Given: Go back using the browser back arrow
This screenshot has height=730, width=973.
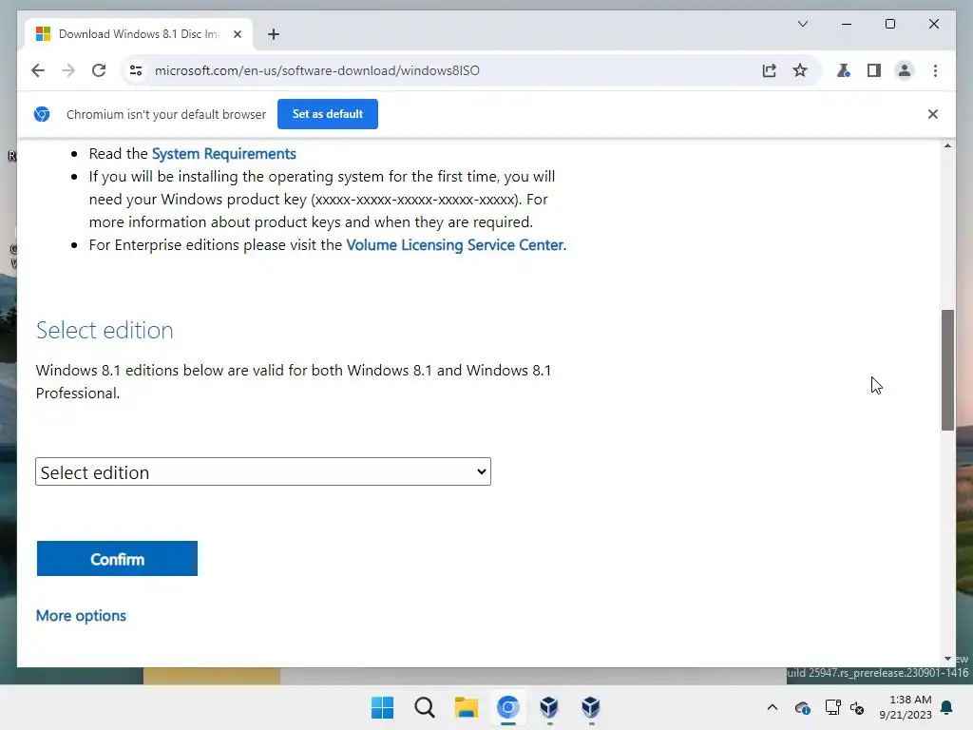Looking at the screenshot, I should click(38, 70).
